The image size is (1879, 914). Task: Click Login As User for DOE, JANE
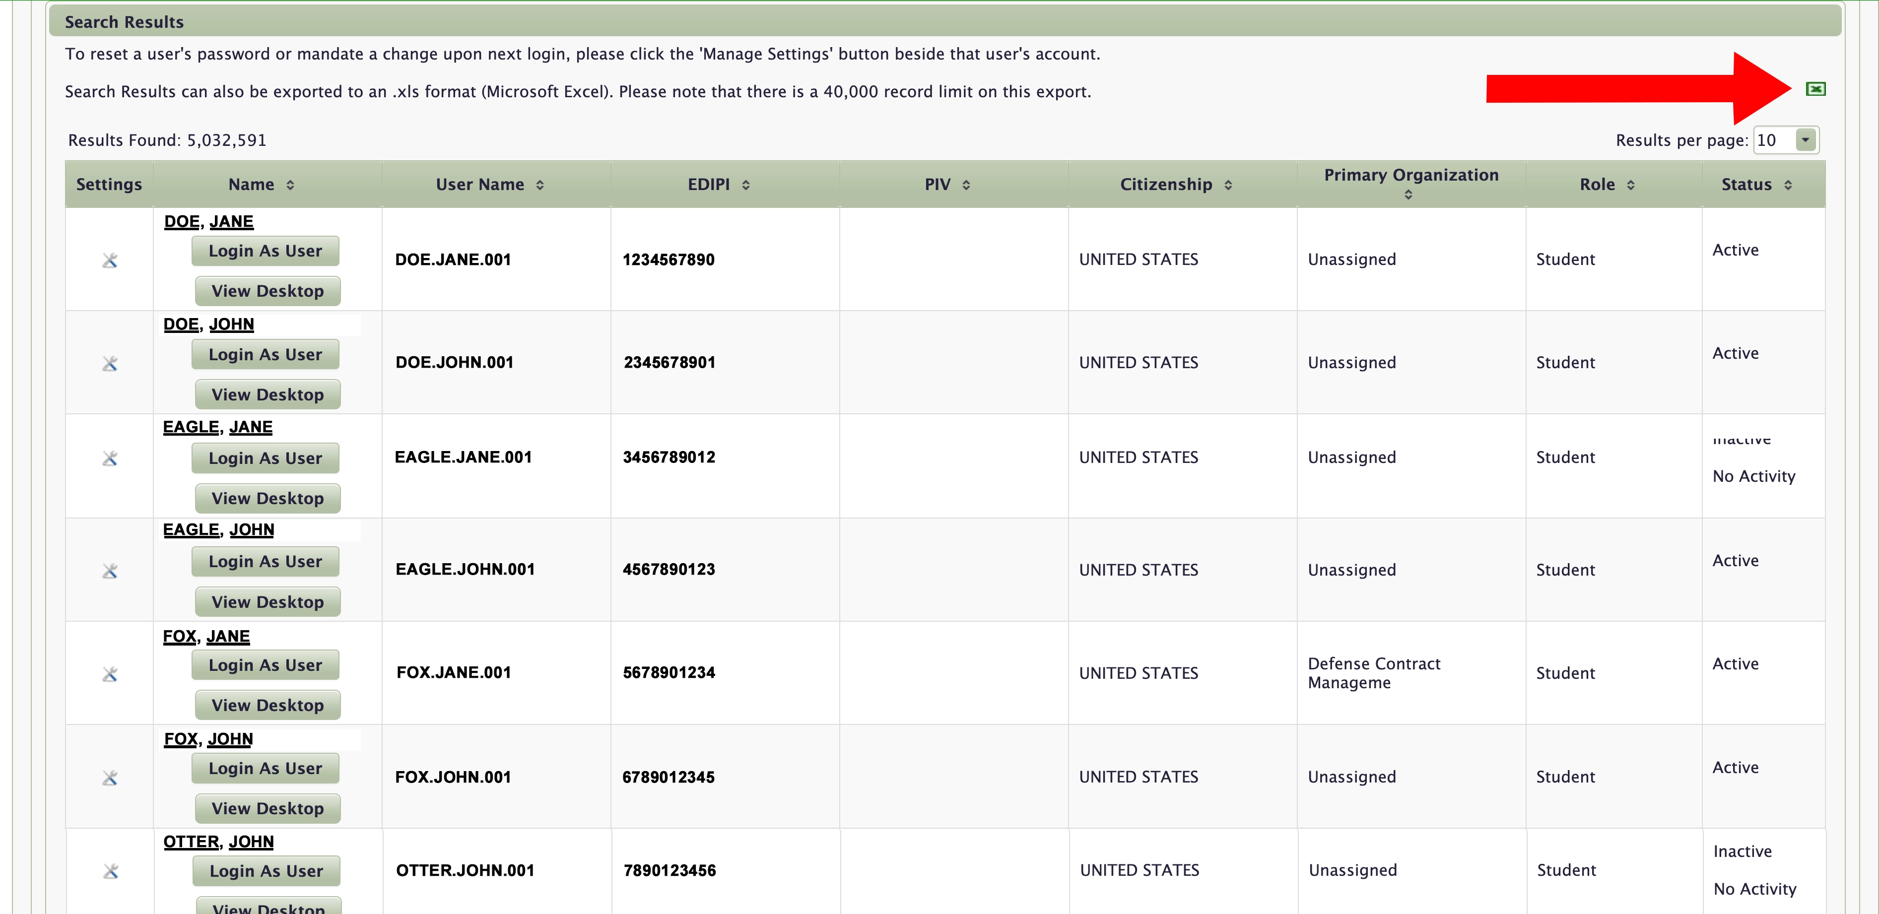pyautogui.click(x=265, y=251)
